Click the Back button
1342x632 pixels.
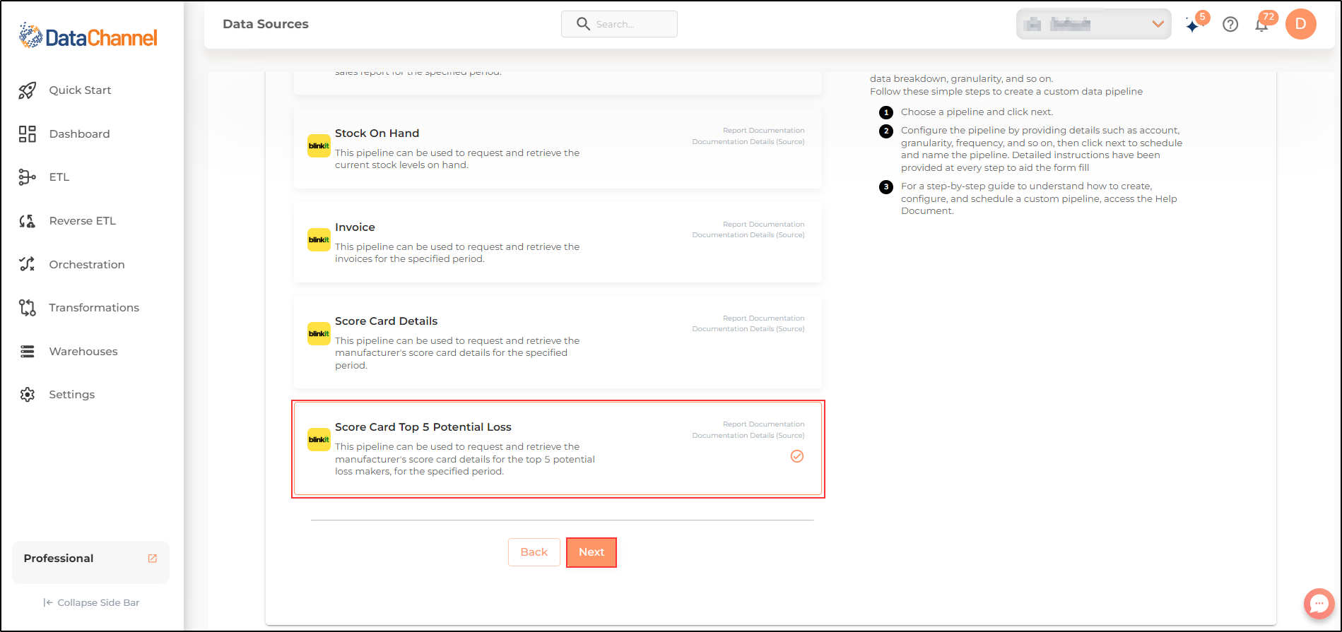tap(534, 552)
